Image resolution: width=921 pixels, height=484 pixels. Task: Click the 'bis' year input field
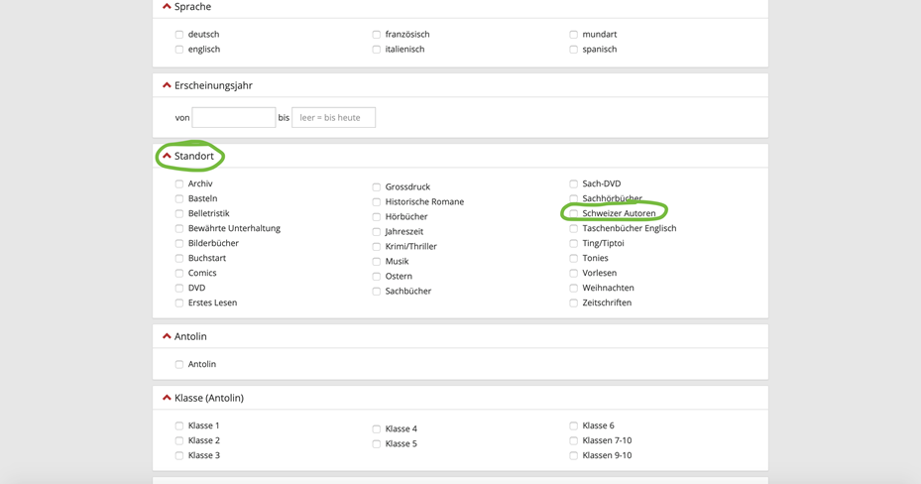333,117
